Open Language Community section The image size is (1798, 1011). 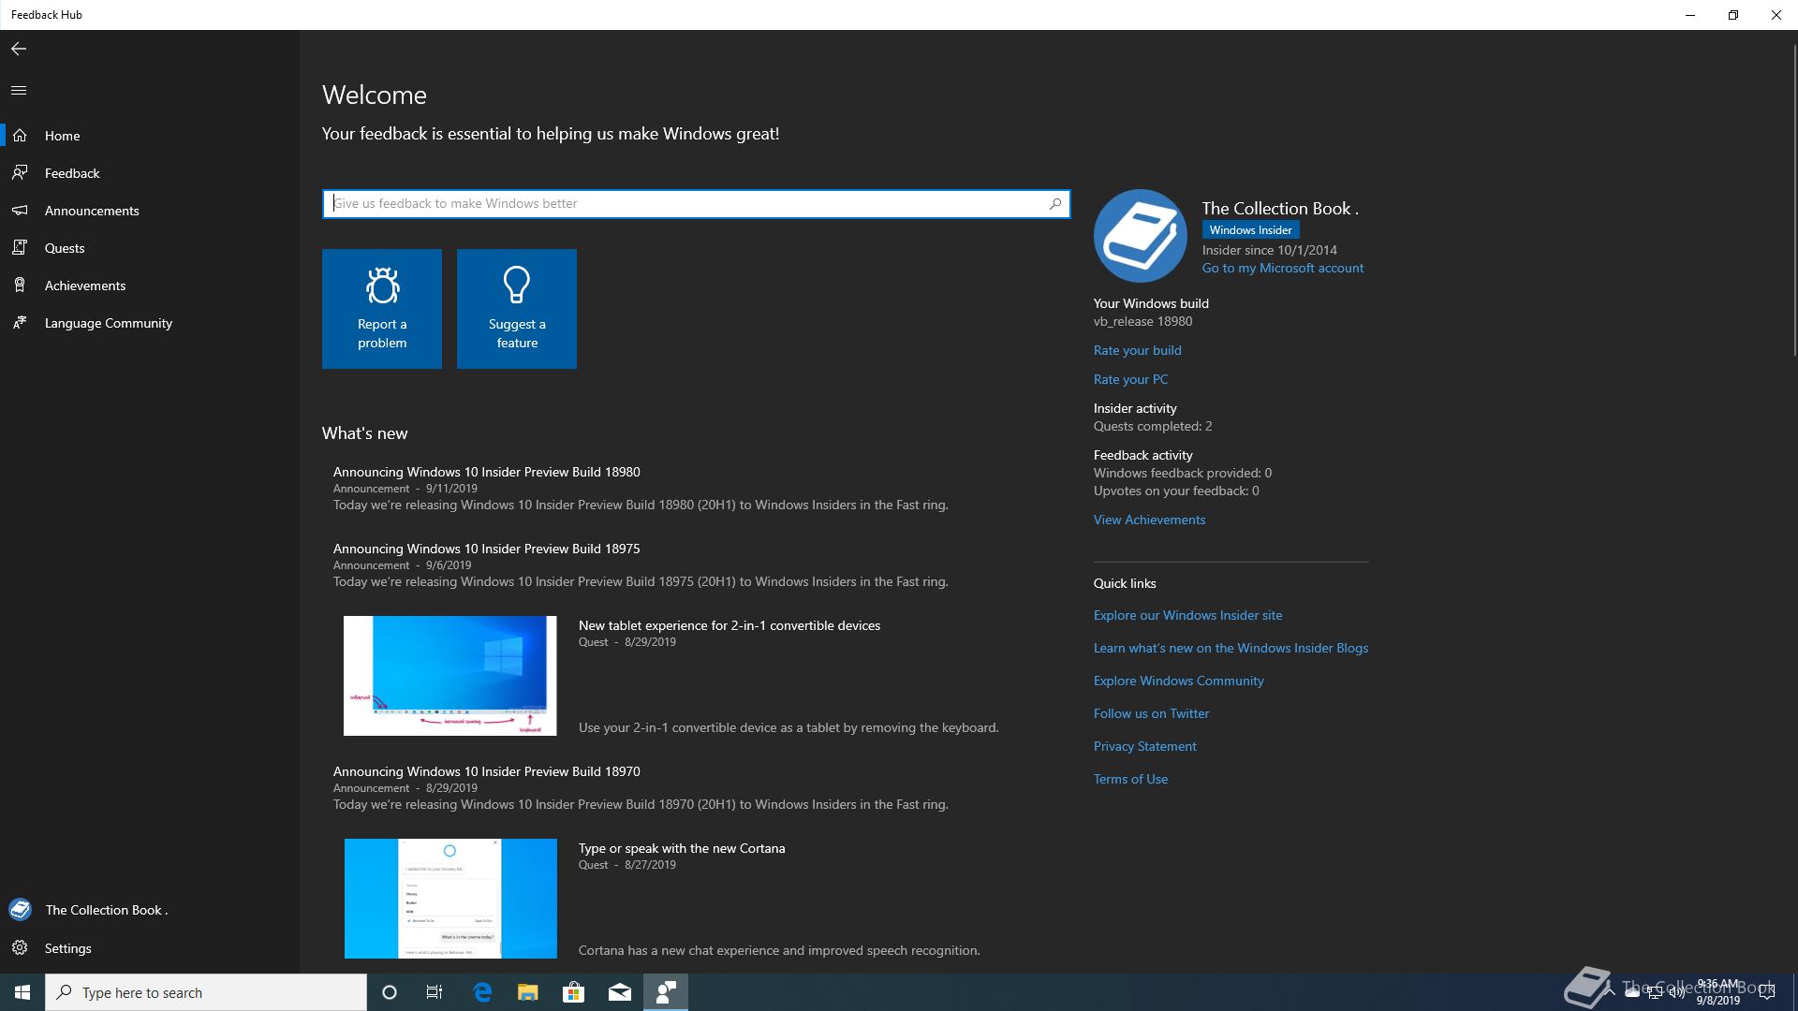(x=150, y=323)
